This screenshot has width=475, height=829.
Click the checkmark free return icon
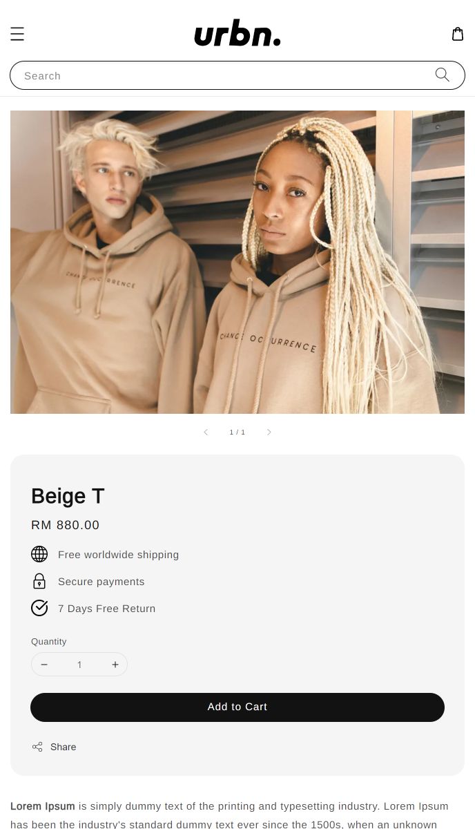point(39,608)
